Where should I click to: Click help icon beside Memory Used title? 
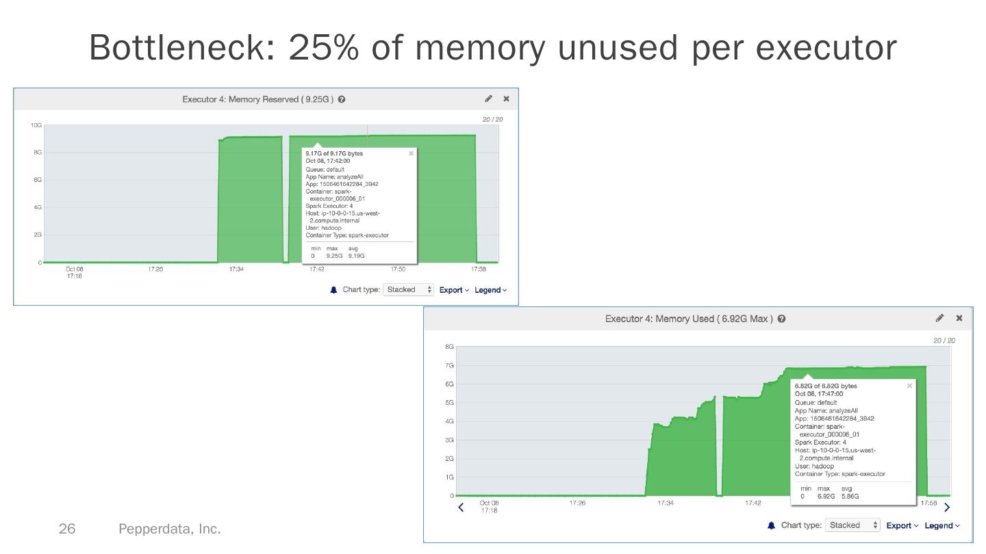coord(782,319)
